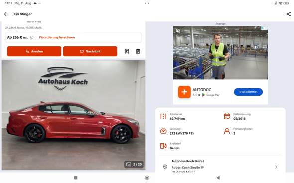Open the notes clipboard icon
The image size is (294, 183).
pyautogui.click(x=138, y=51)
